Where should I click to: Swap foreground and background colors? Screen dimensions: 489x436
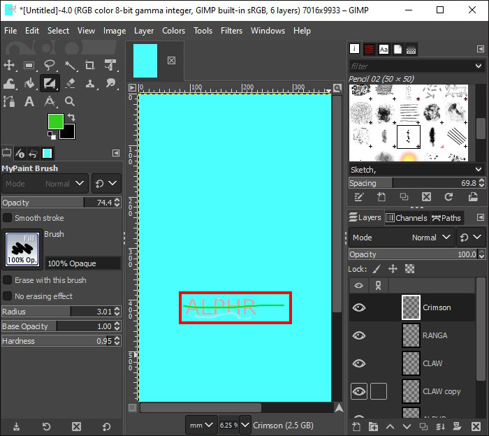point(71,117)
